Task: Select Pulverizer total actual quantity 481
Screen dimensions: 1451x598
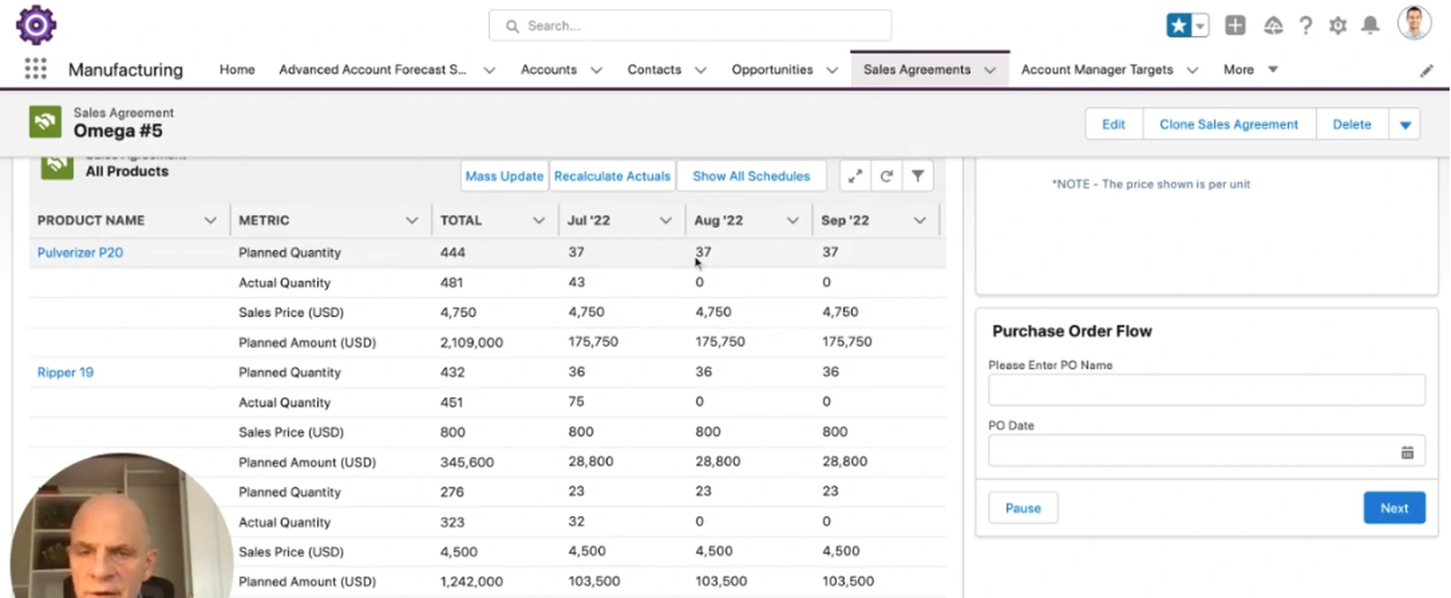Action: 451,282
